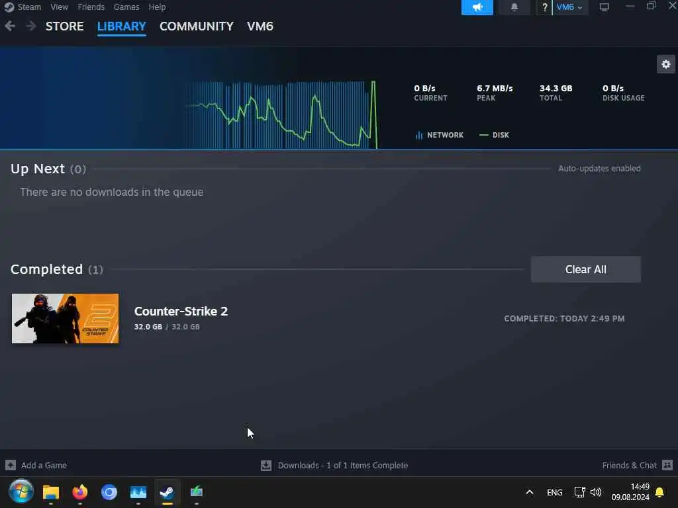Open the blue monitor graph app in taskbar
Viewport: 678px width, 508px height.
138,492
